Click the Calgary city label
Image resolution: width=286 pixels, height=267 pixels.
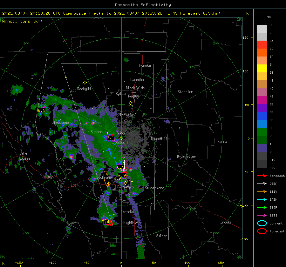point(124,187)
